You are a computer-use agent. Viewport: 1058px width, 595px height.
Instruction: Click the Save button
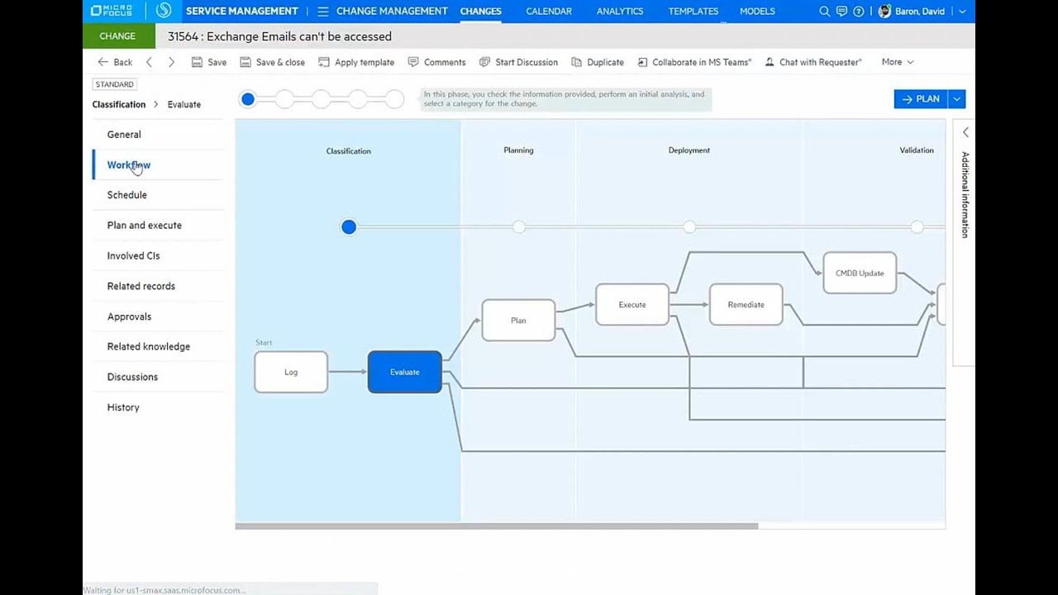[209, 62]
